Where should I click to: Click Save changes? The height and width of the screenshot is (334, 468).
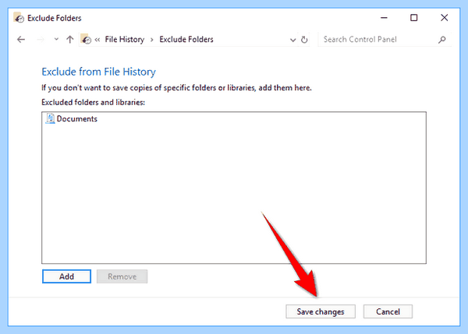321,311
